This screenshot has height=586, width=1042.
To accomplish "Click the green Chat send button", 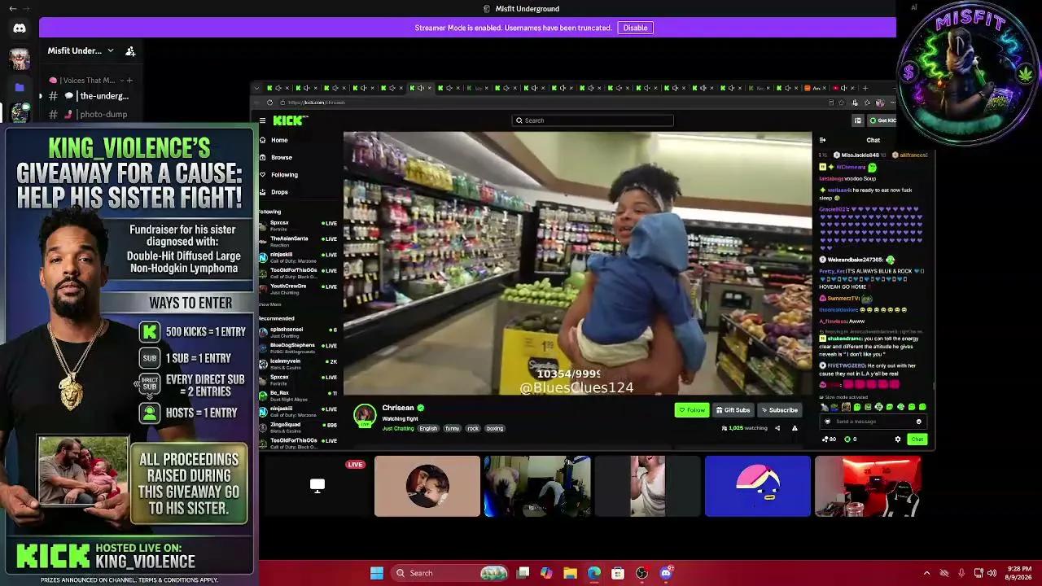I will coord(917,439).
